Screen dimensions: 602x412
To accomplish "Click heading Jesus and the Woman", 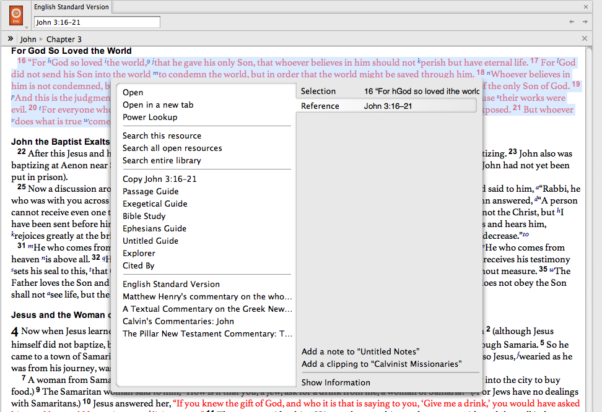I will (61, 315).
